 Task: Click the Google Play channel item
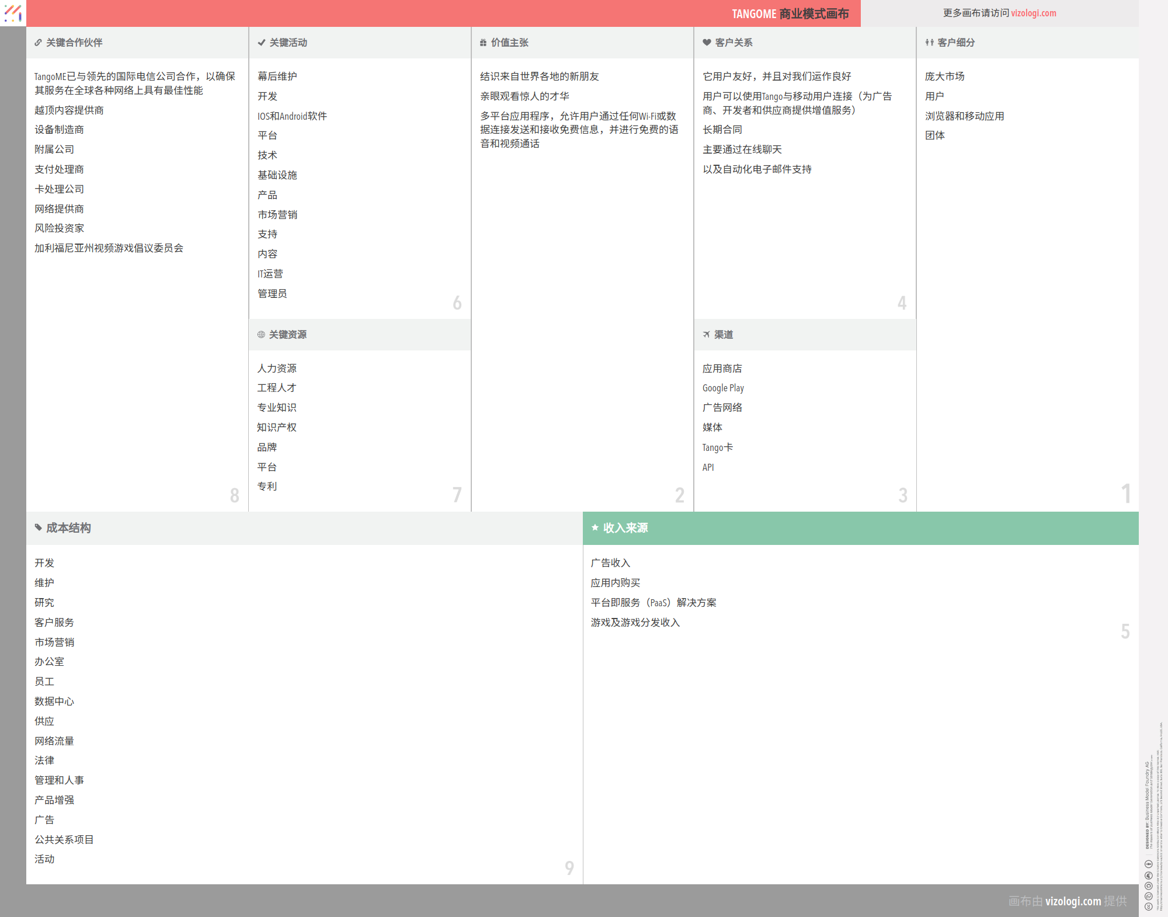coord(723,388)
